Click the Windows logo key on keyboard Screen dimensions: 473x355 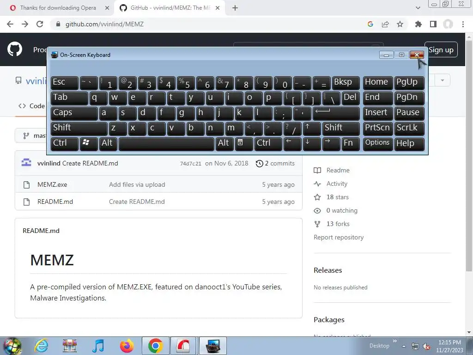(88, 143)
